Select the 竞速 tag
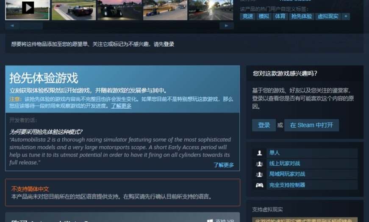 (247, 16)
